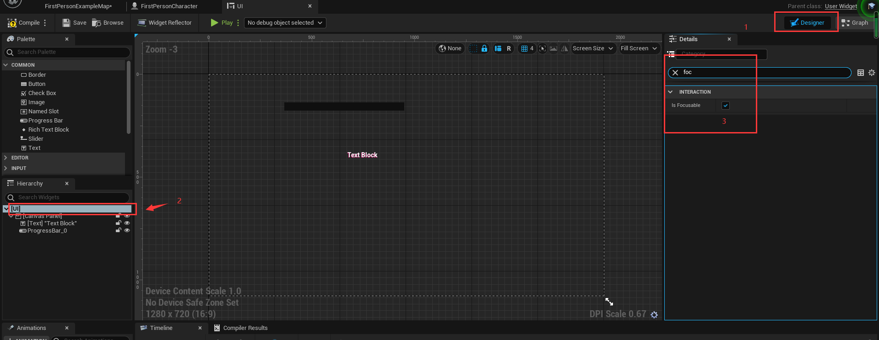Viewport: 879px width, 340px height.
Task: Click the DPI Scale settings gear
Action: [x=654, y=315]
